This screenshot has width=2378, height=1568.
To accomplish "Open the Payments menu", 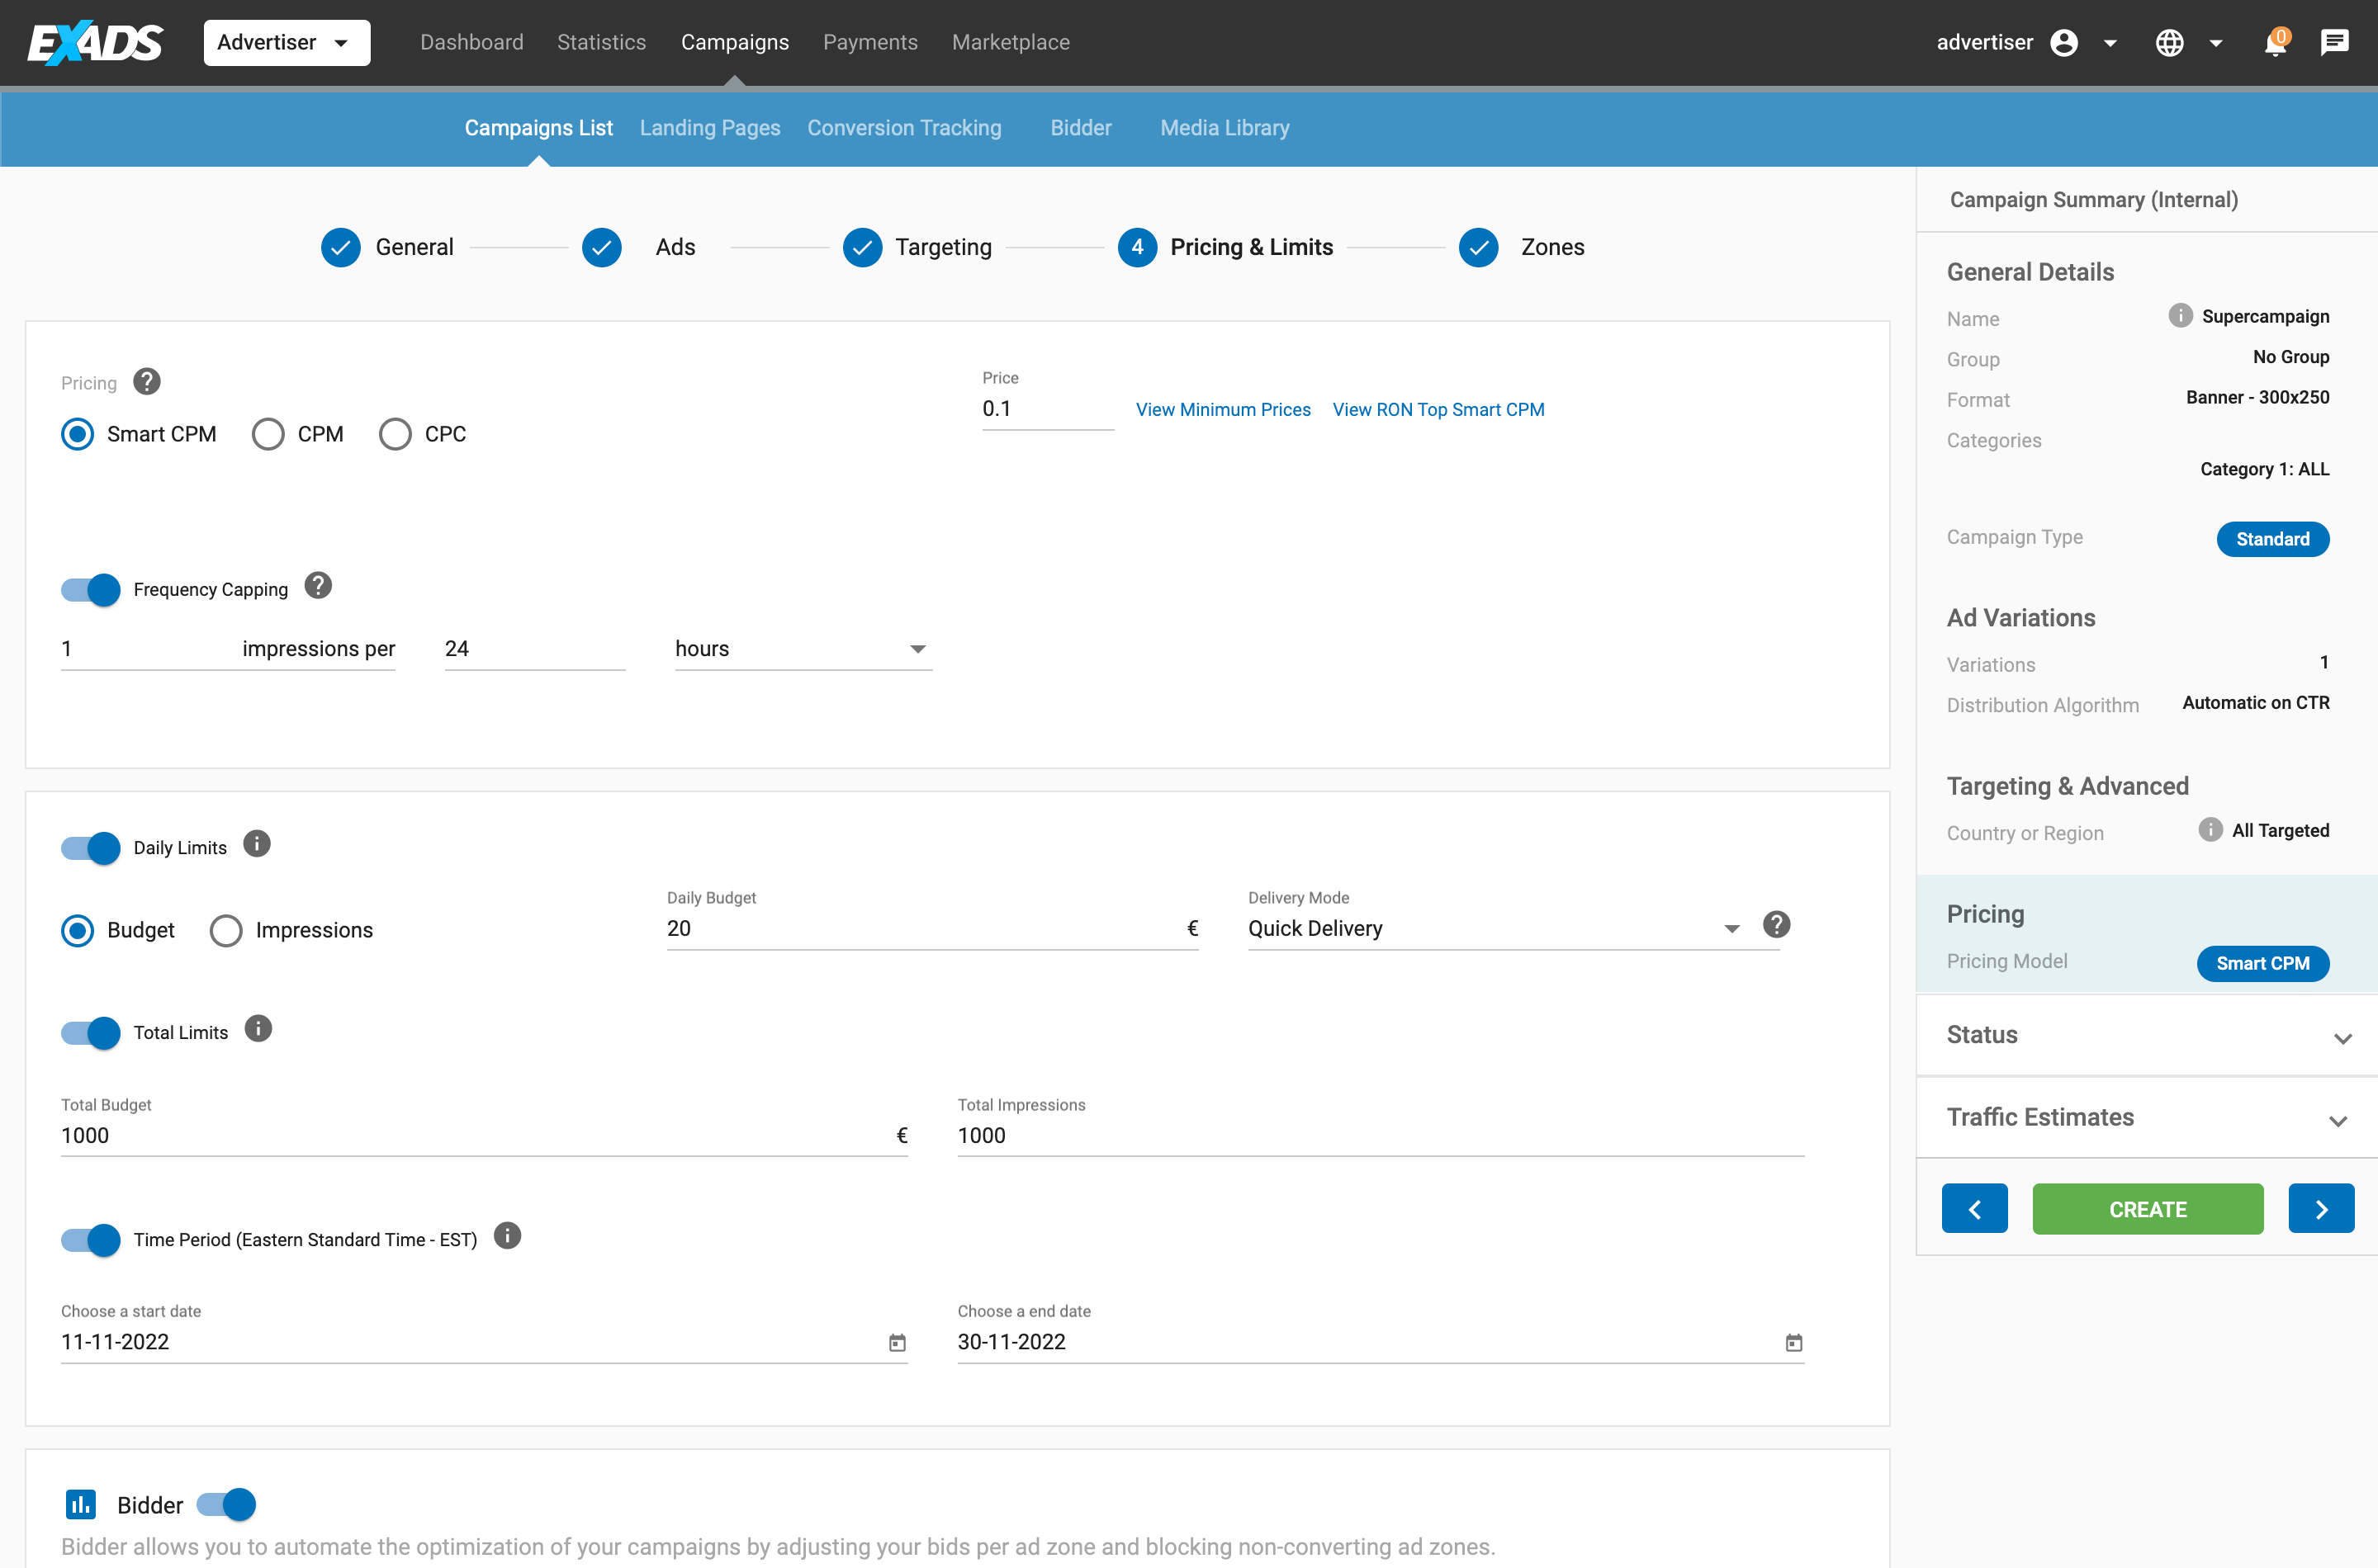I will pyautogui.click(x=870, y=42).
